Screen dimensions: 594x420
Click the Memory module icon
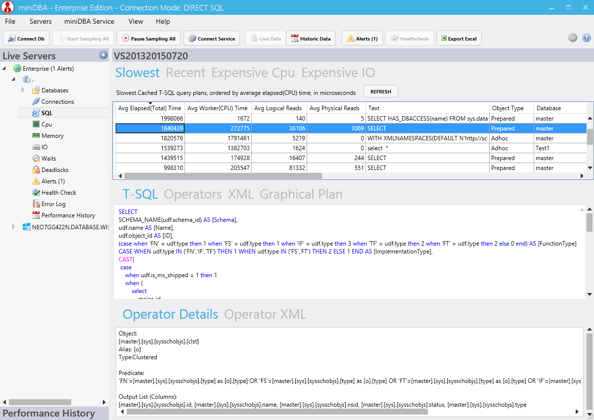tap(36, 136)
